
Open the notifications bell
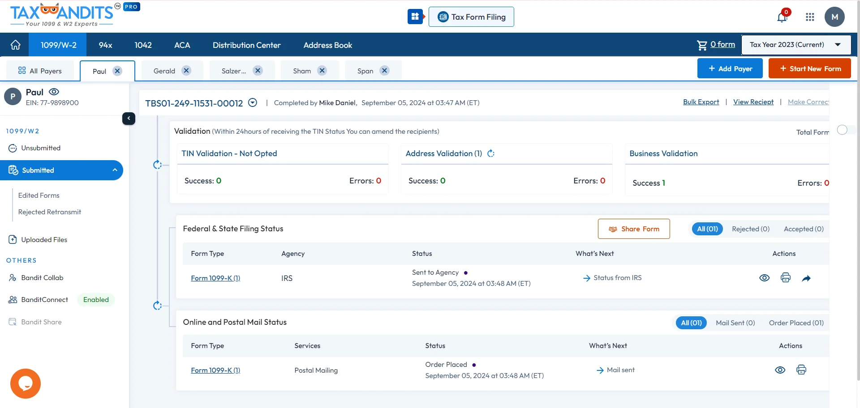(x=782, y=17)
